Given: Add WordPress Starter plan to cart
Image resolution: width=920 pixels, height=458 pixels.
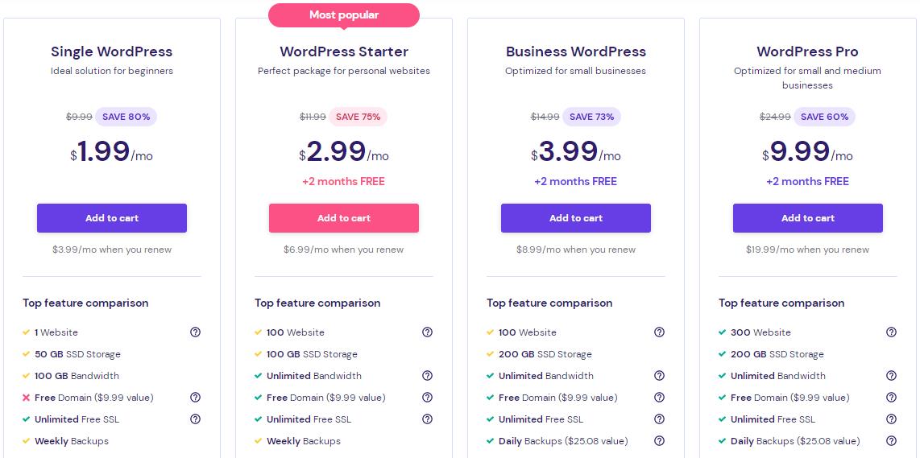Looking at the screenshot, I should 344,218.
